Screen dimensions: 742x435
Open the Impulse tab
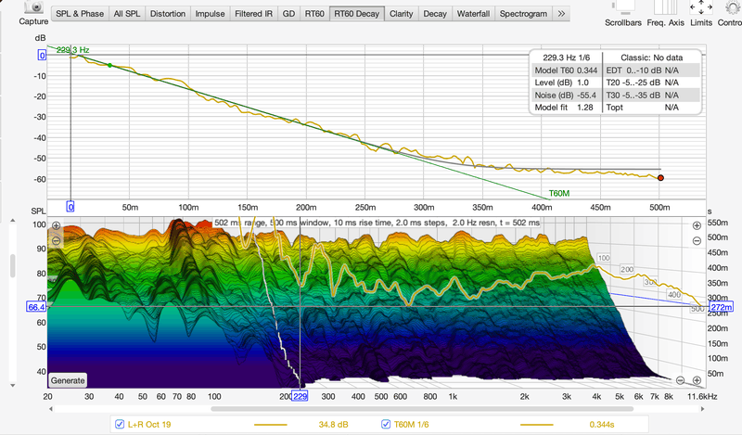point(210,14)
